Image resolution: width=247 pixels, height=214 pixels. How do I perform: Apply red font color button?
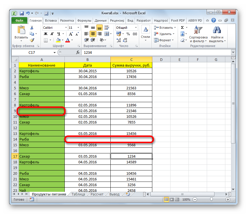68,40
